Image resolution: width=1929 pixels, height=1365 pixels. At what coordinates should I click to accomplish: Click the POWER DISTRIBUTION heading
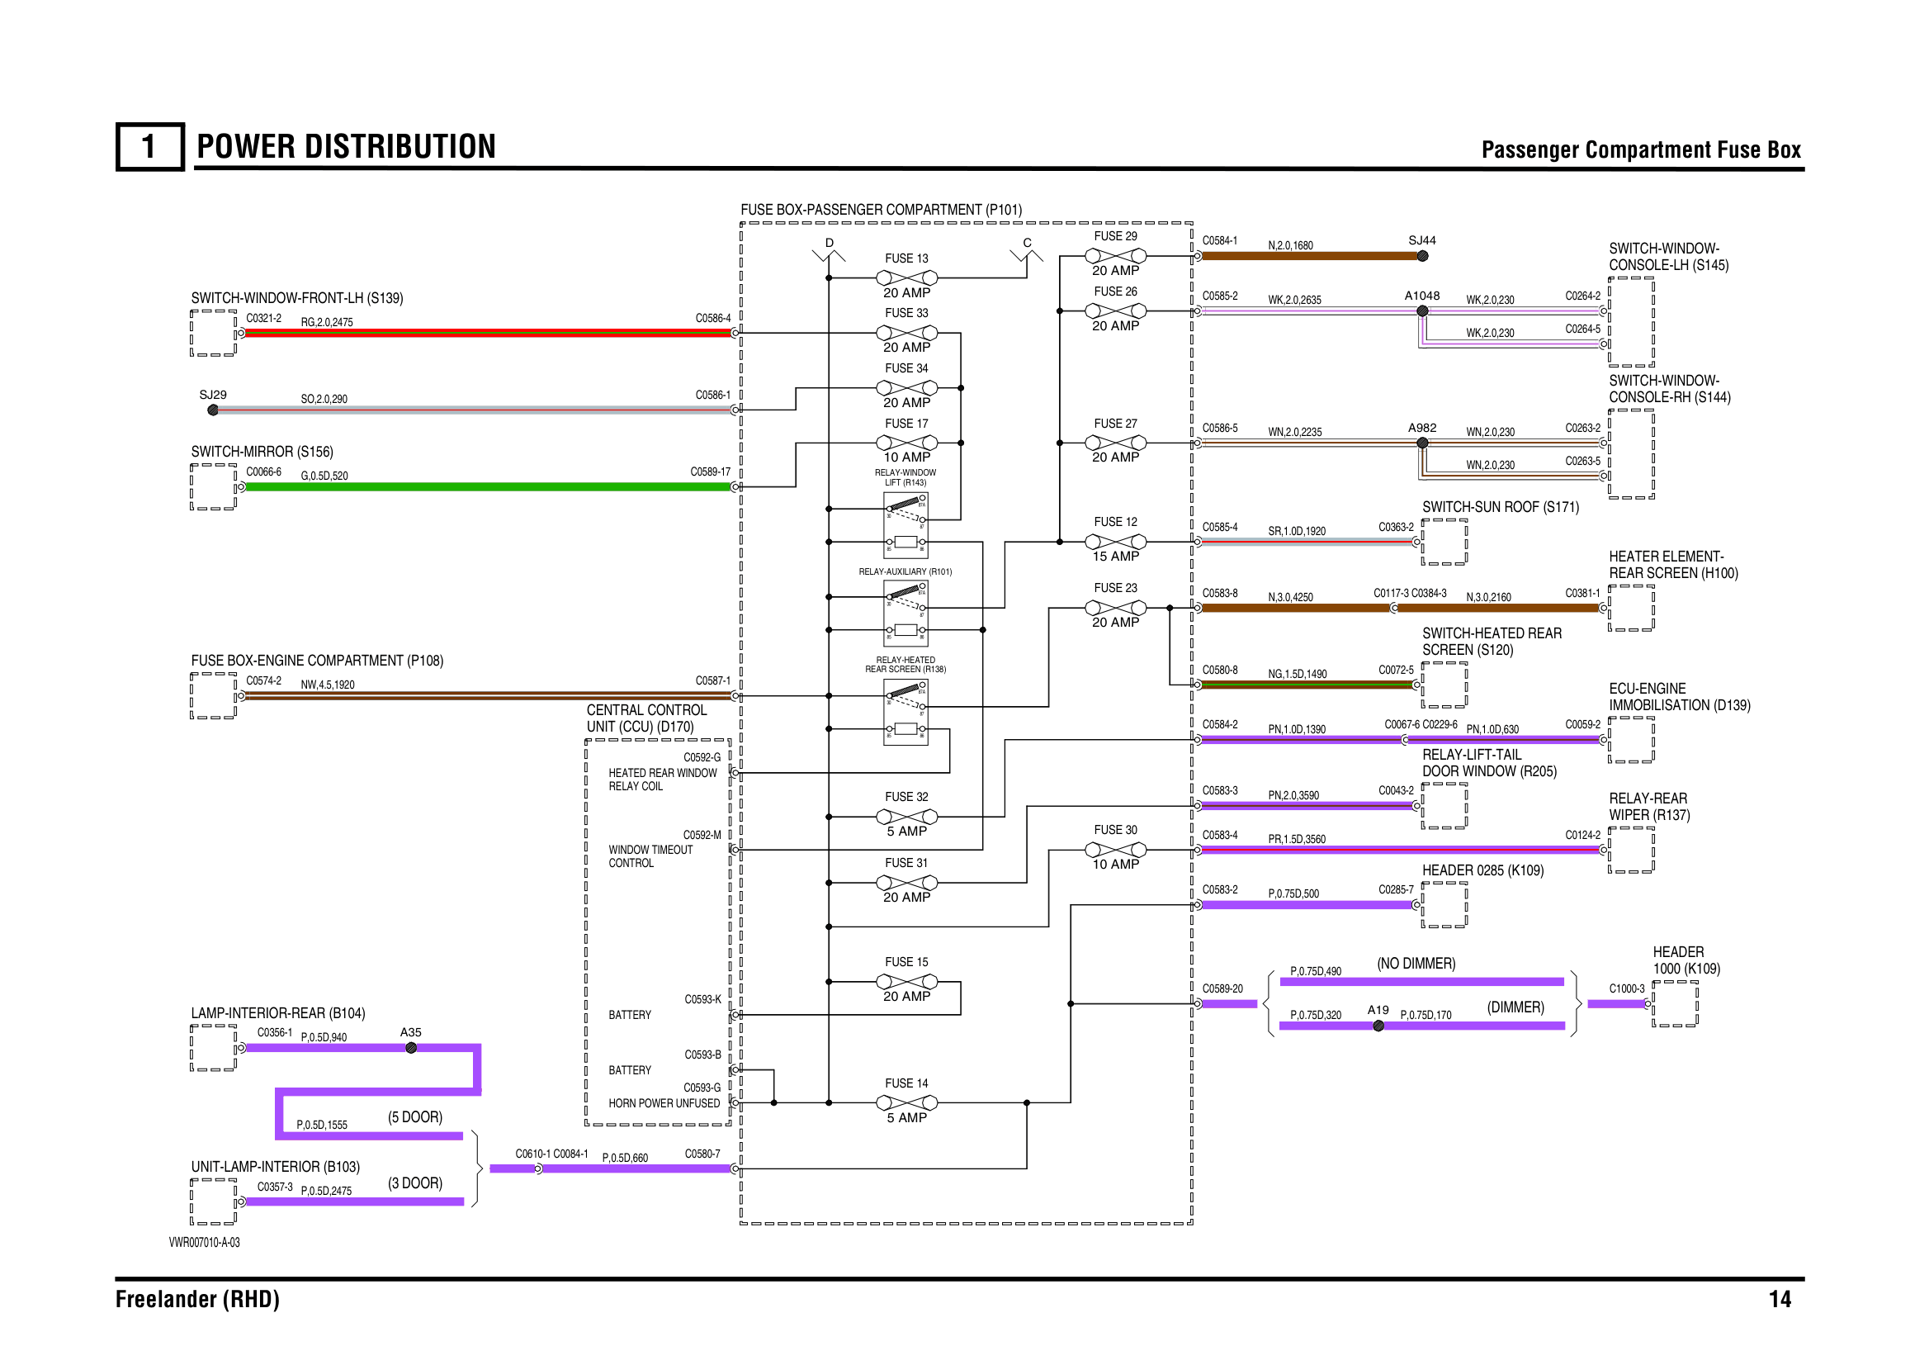click(x=346, y=146)
